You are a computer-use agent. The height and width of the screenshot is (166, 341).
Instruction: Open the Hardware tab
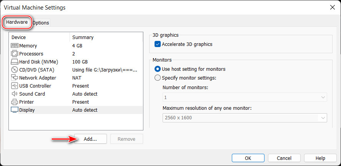tap(17, 22)
